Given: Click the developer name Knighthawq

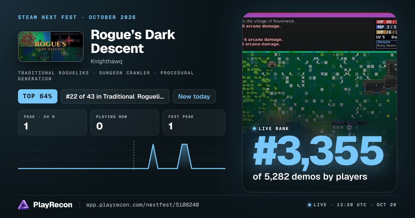Looking at the screenshot, I should 107,61.
